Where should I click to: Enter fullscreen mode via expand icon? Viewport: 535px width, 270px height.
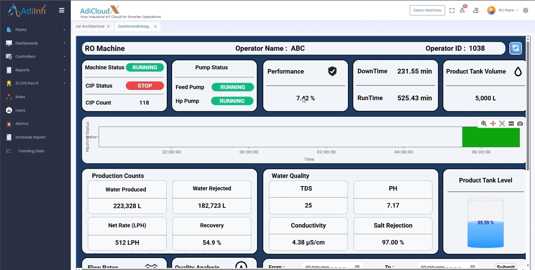point(452,10)
